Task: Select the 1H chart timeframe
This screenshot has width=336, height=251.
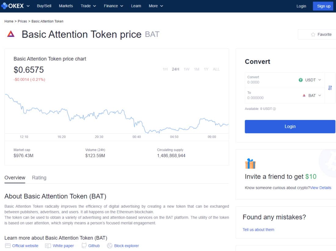Action: tap(165, 69)
